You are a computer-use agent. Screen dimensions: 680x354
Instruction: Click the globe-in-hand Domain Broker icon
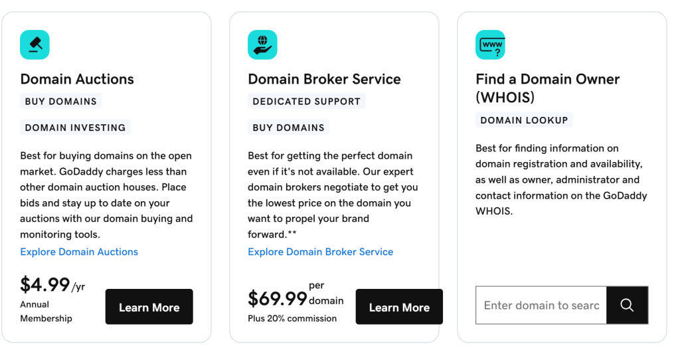click(x=262, y=44)
